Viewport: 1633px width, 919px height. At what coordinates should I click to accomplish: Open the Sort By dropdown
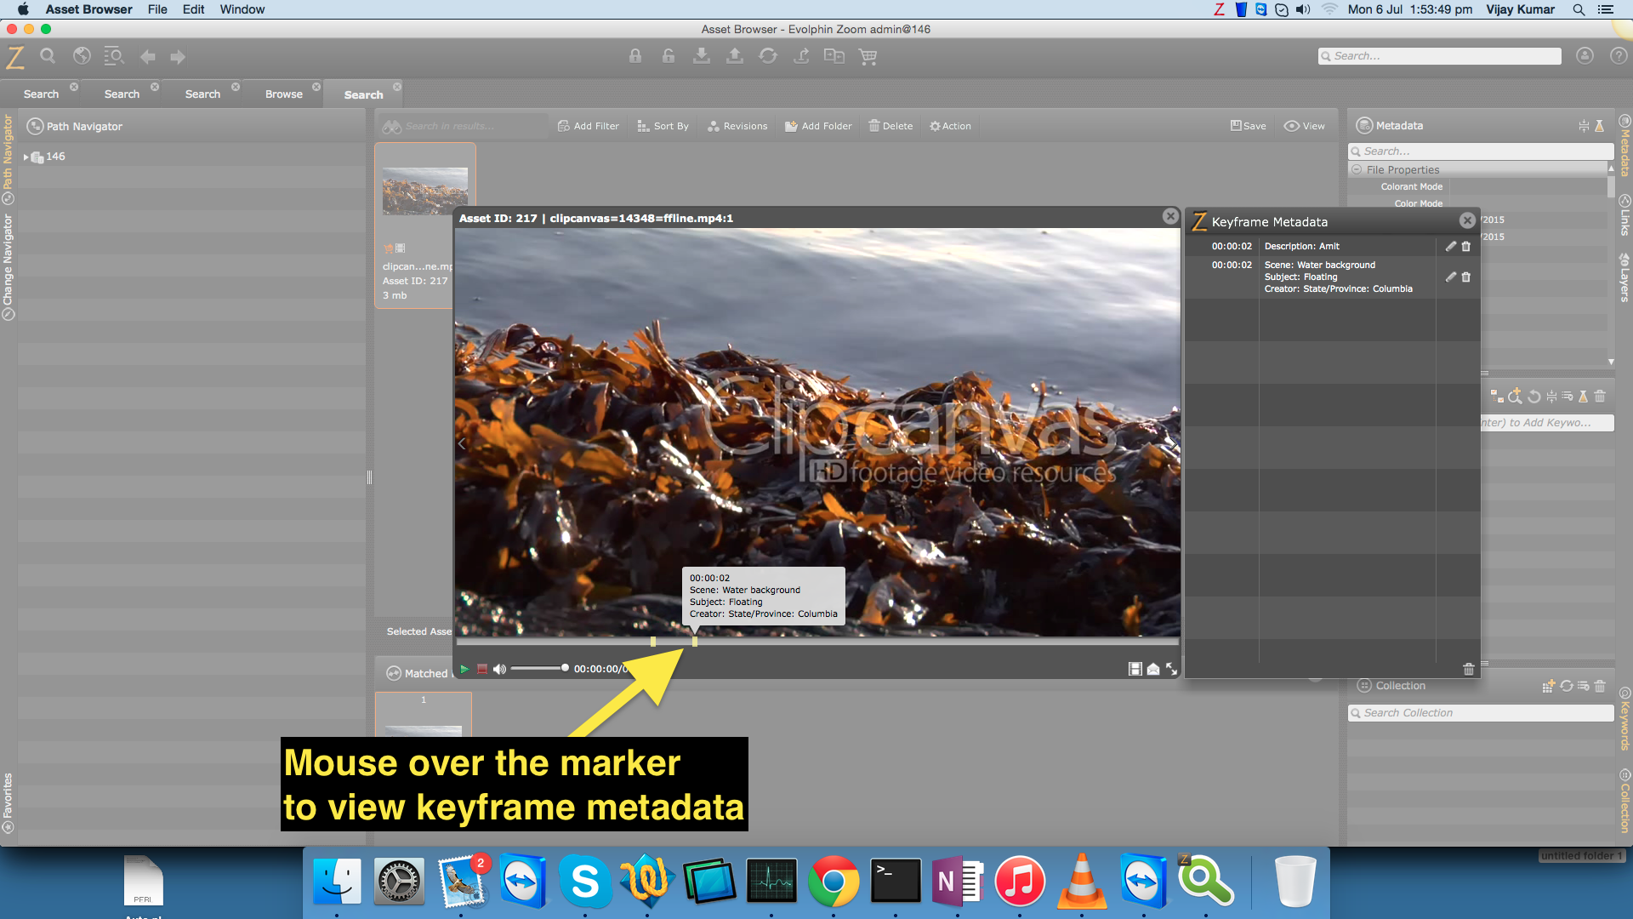663,126
